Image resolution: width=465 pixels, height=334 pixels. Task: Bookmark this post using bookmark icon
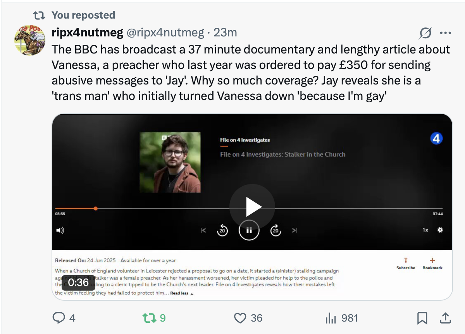422,318
